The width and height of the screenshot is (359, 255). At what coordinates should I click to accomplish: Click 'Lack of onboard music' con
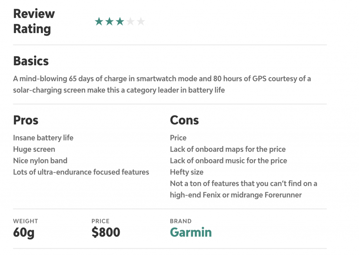(x=228, y=161)
